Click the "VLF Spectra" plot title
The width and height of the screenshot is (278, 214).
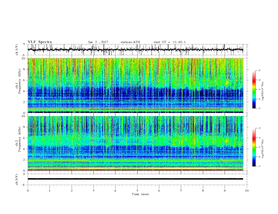[x=40, y=42]
